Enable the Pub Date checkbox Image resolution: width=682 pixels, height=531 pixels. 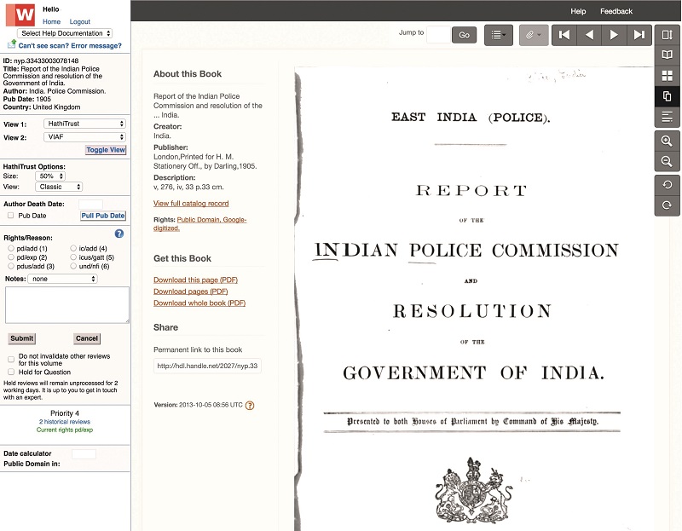(11, 216)
